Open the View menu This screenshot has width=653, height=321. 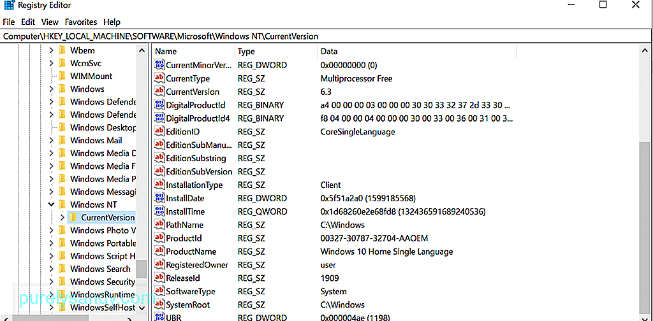[x=50, y=22]
